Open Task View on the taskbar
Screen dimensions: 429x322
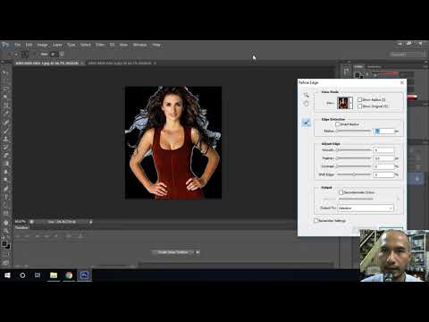[38, 275]
